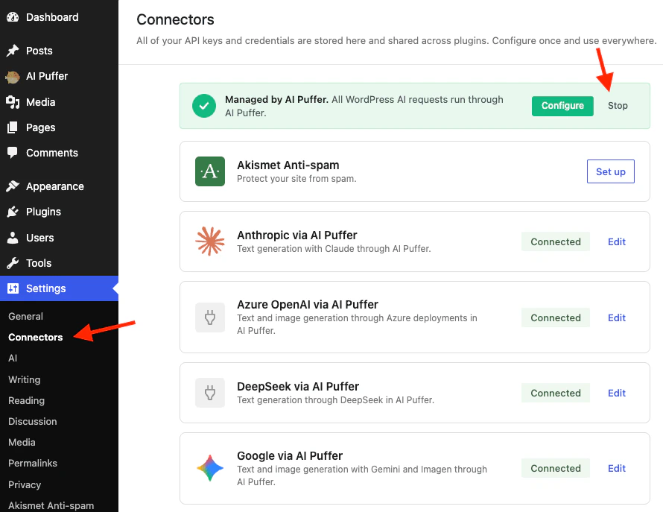Screen dimensions: 663x512
Task: Click Stop to end AI Puffer management
Action: tap(618, 106)
